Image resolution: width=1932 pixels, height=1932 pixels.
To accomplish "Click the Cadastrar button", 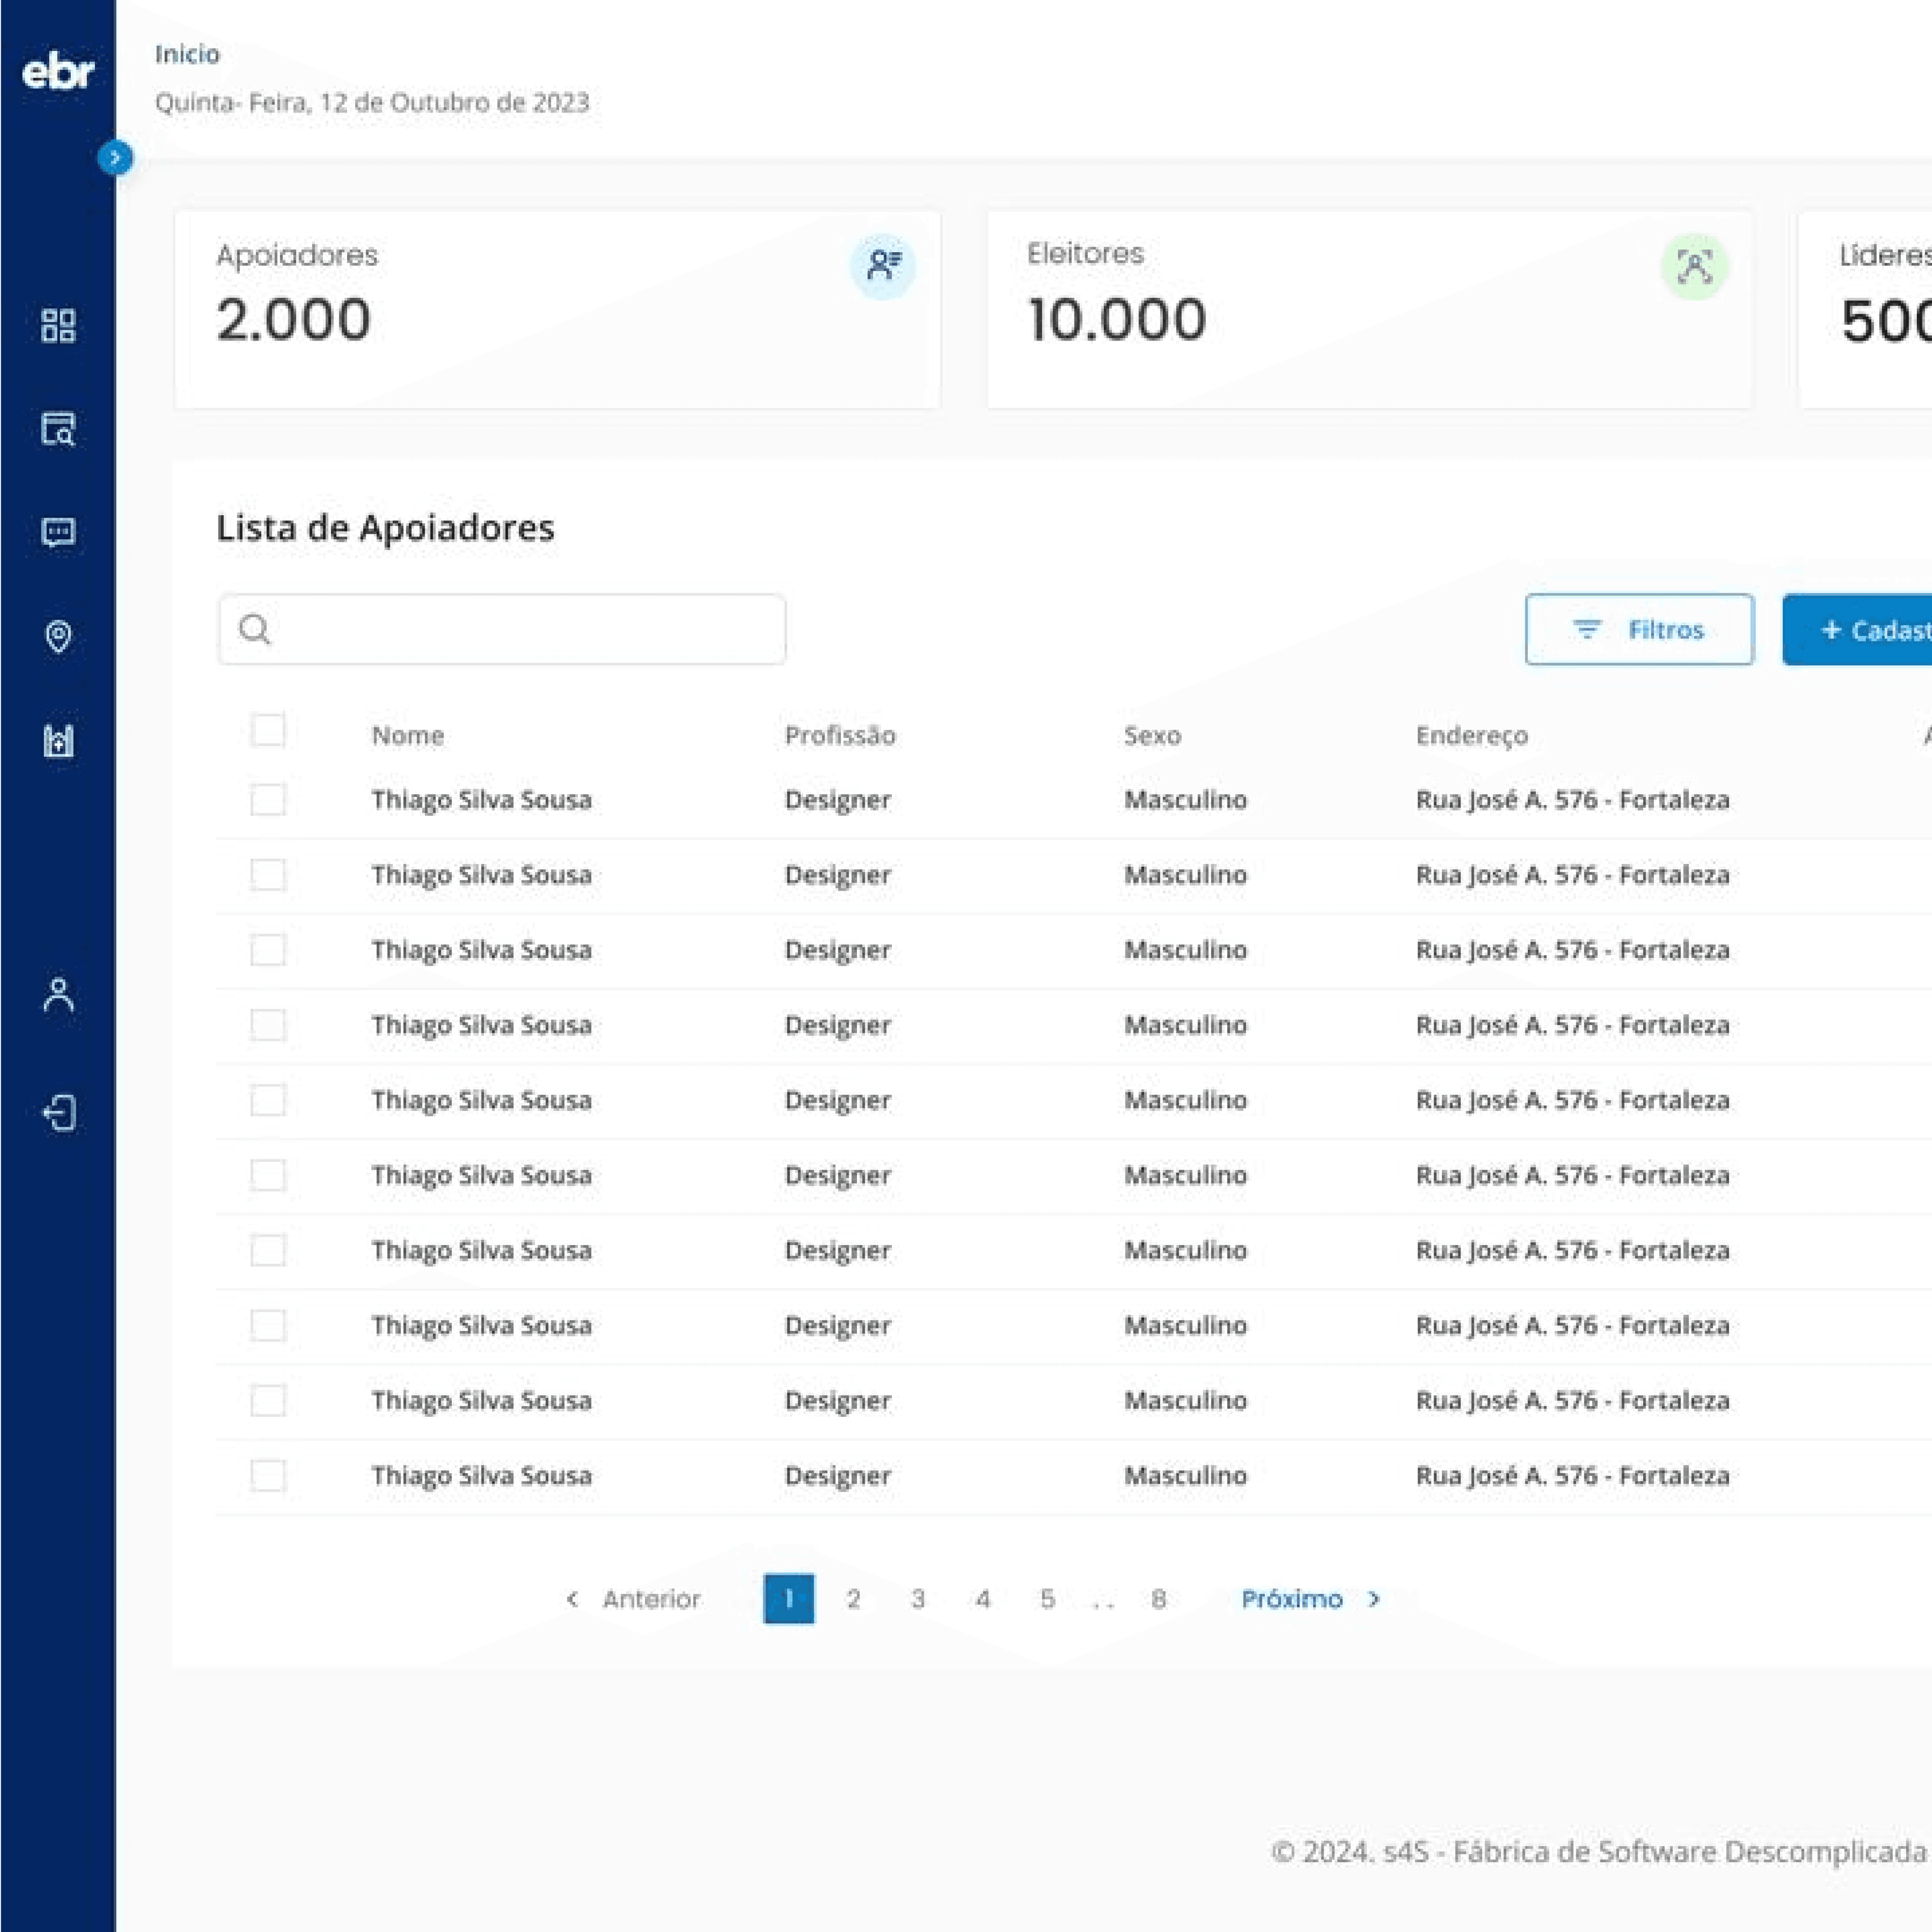I will pyautogui.click(x=1857, y=629).
